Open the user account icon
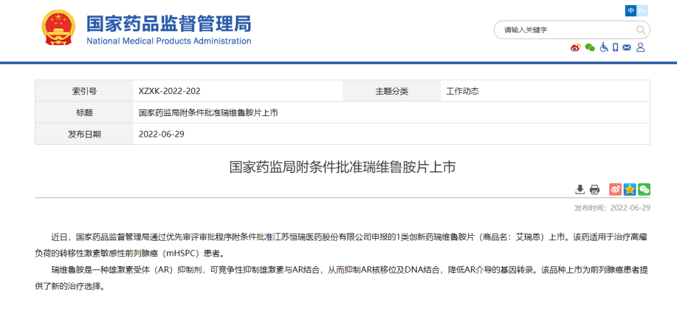The width and height of the screenshot is (677, 309). pos(640,48)
